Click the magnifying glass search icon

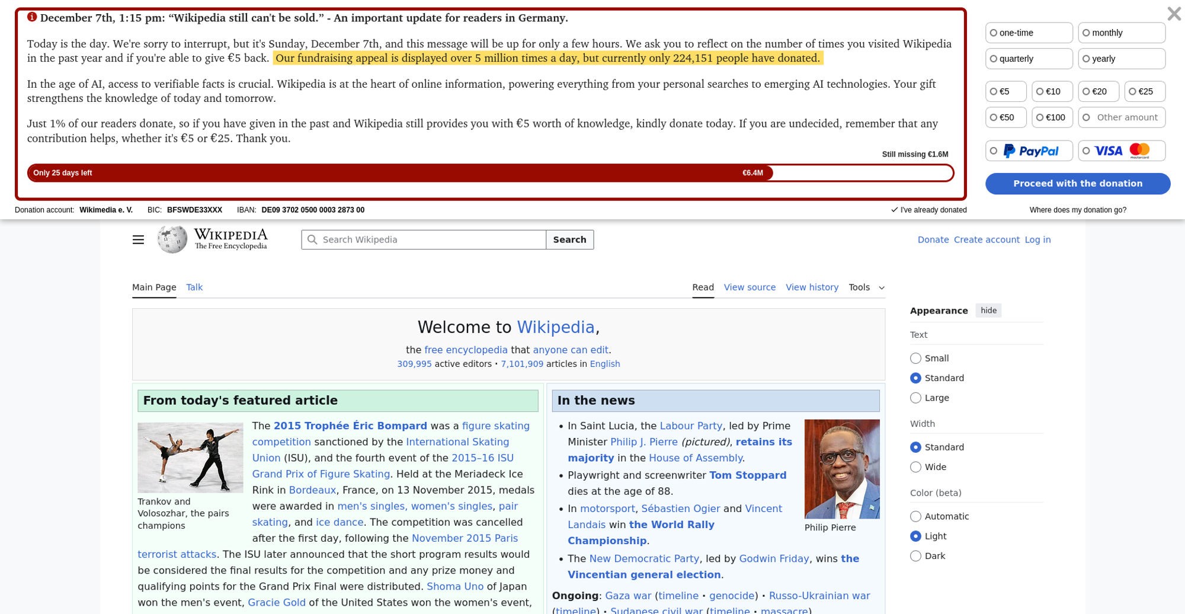312,239
